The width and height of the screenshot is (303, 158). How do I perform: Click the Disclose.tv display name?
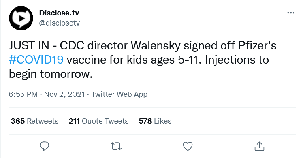pos(59,13)
